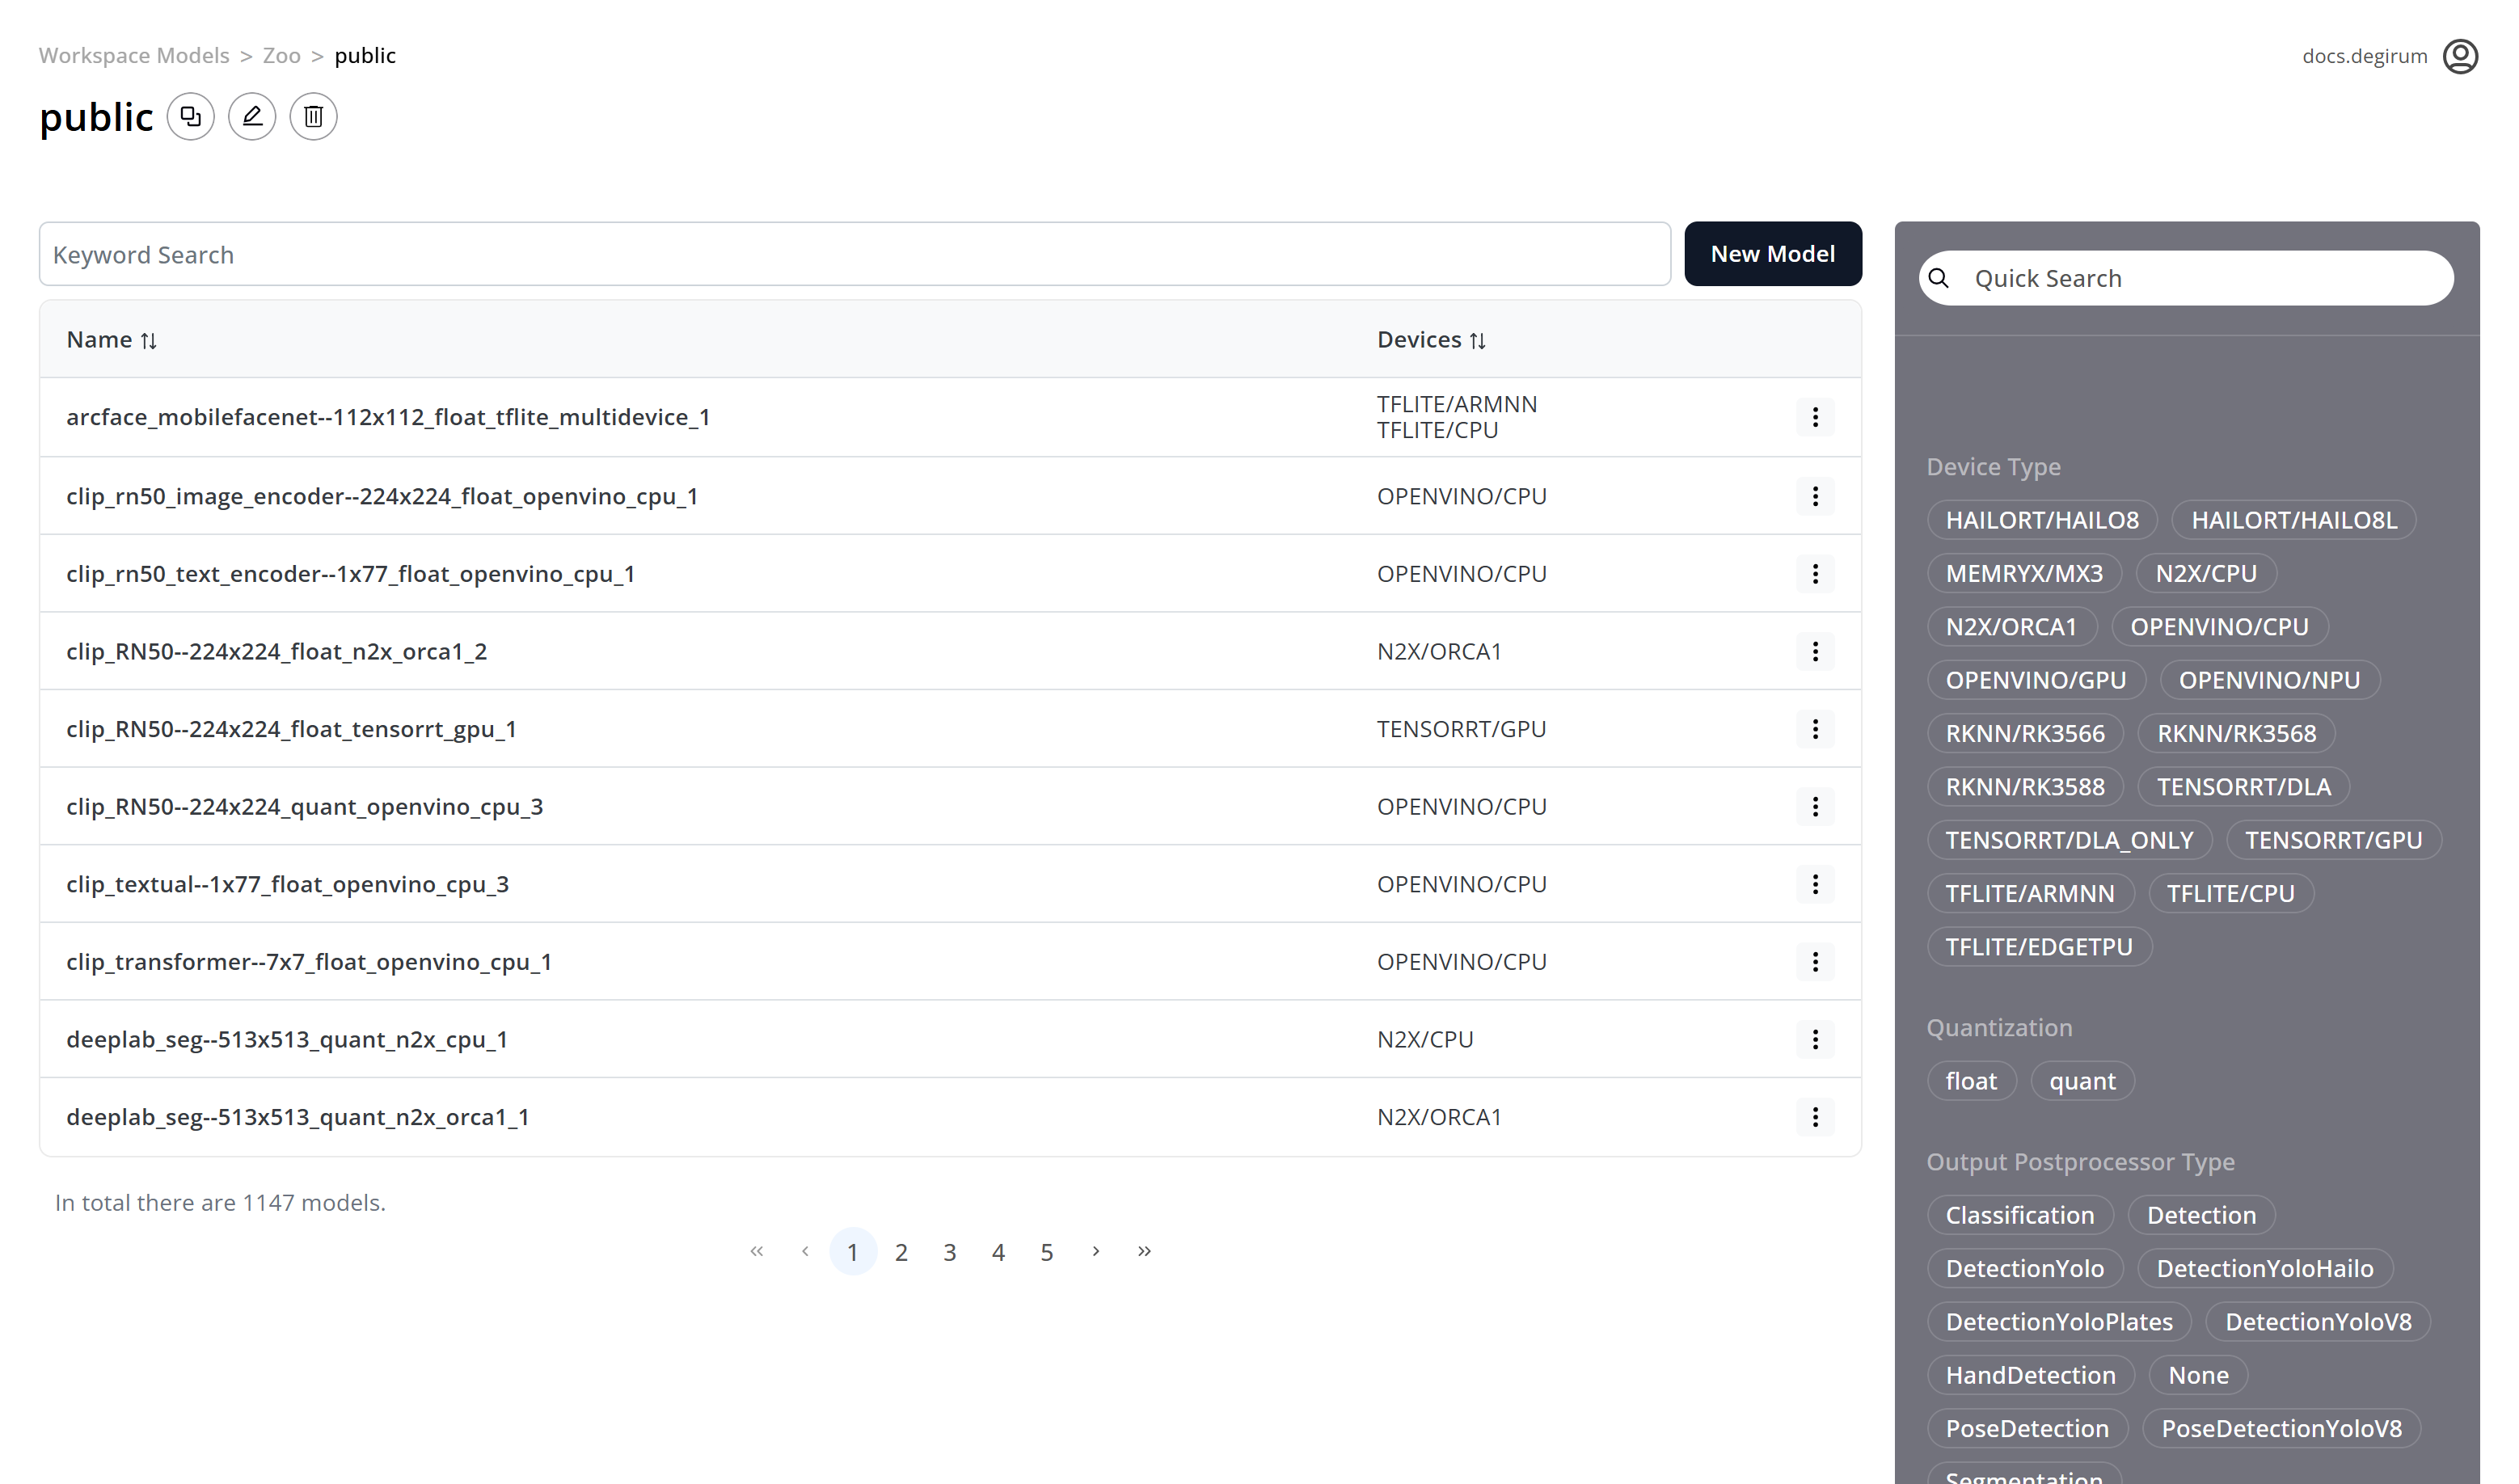
Task: Toggle the HAILORT/HAILO8 device filter chip
Action: pyautogui.click(x=2042, y=520)
